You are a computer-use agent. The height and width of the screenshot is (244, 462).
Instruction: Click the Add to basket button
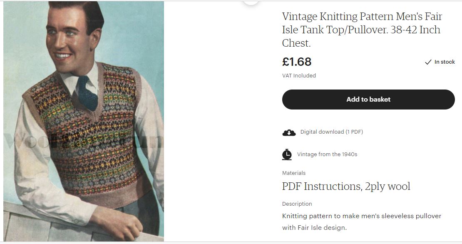pos(368,100)
